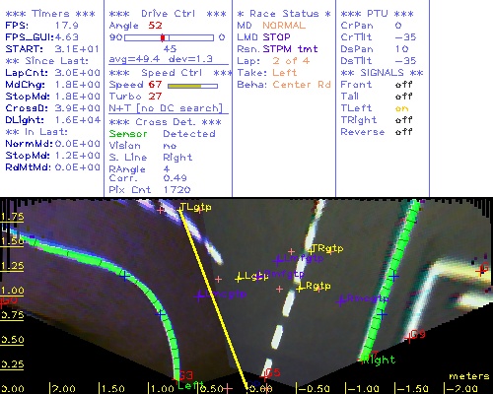
Task: Click the green Right lane label
Action: click(x=379, y=361)
